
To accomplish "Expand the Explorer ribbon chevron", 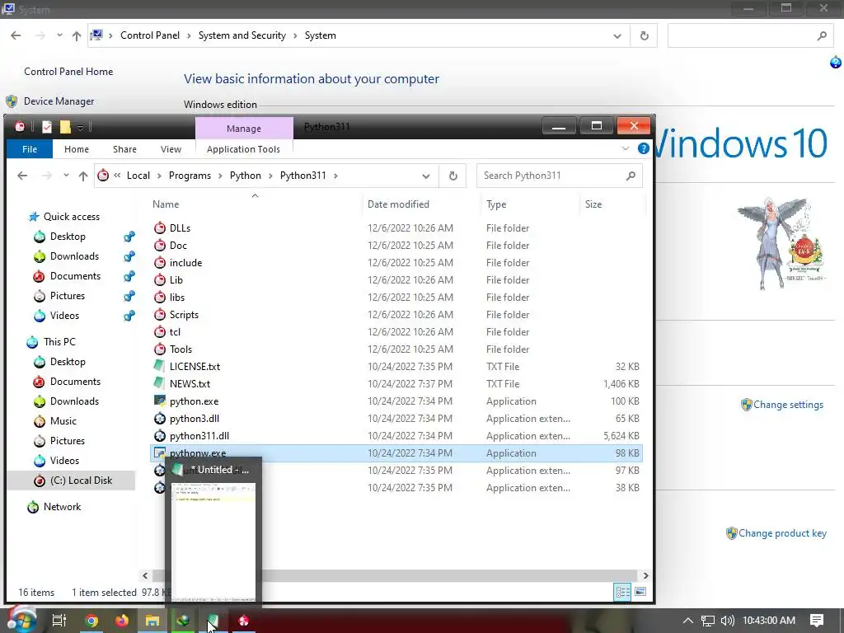I will (625, 148).
